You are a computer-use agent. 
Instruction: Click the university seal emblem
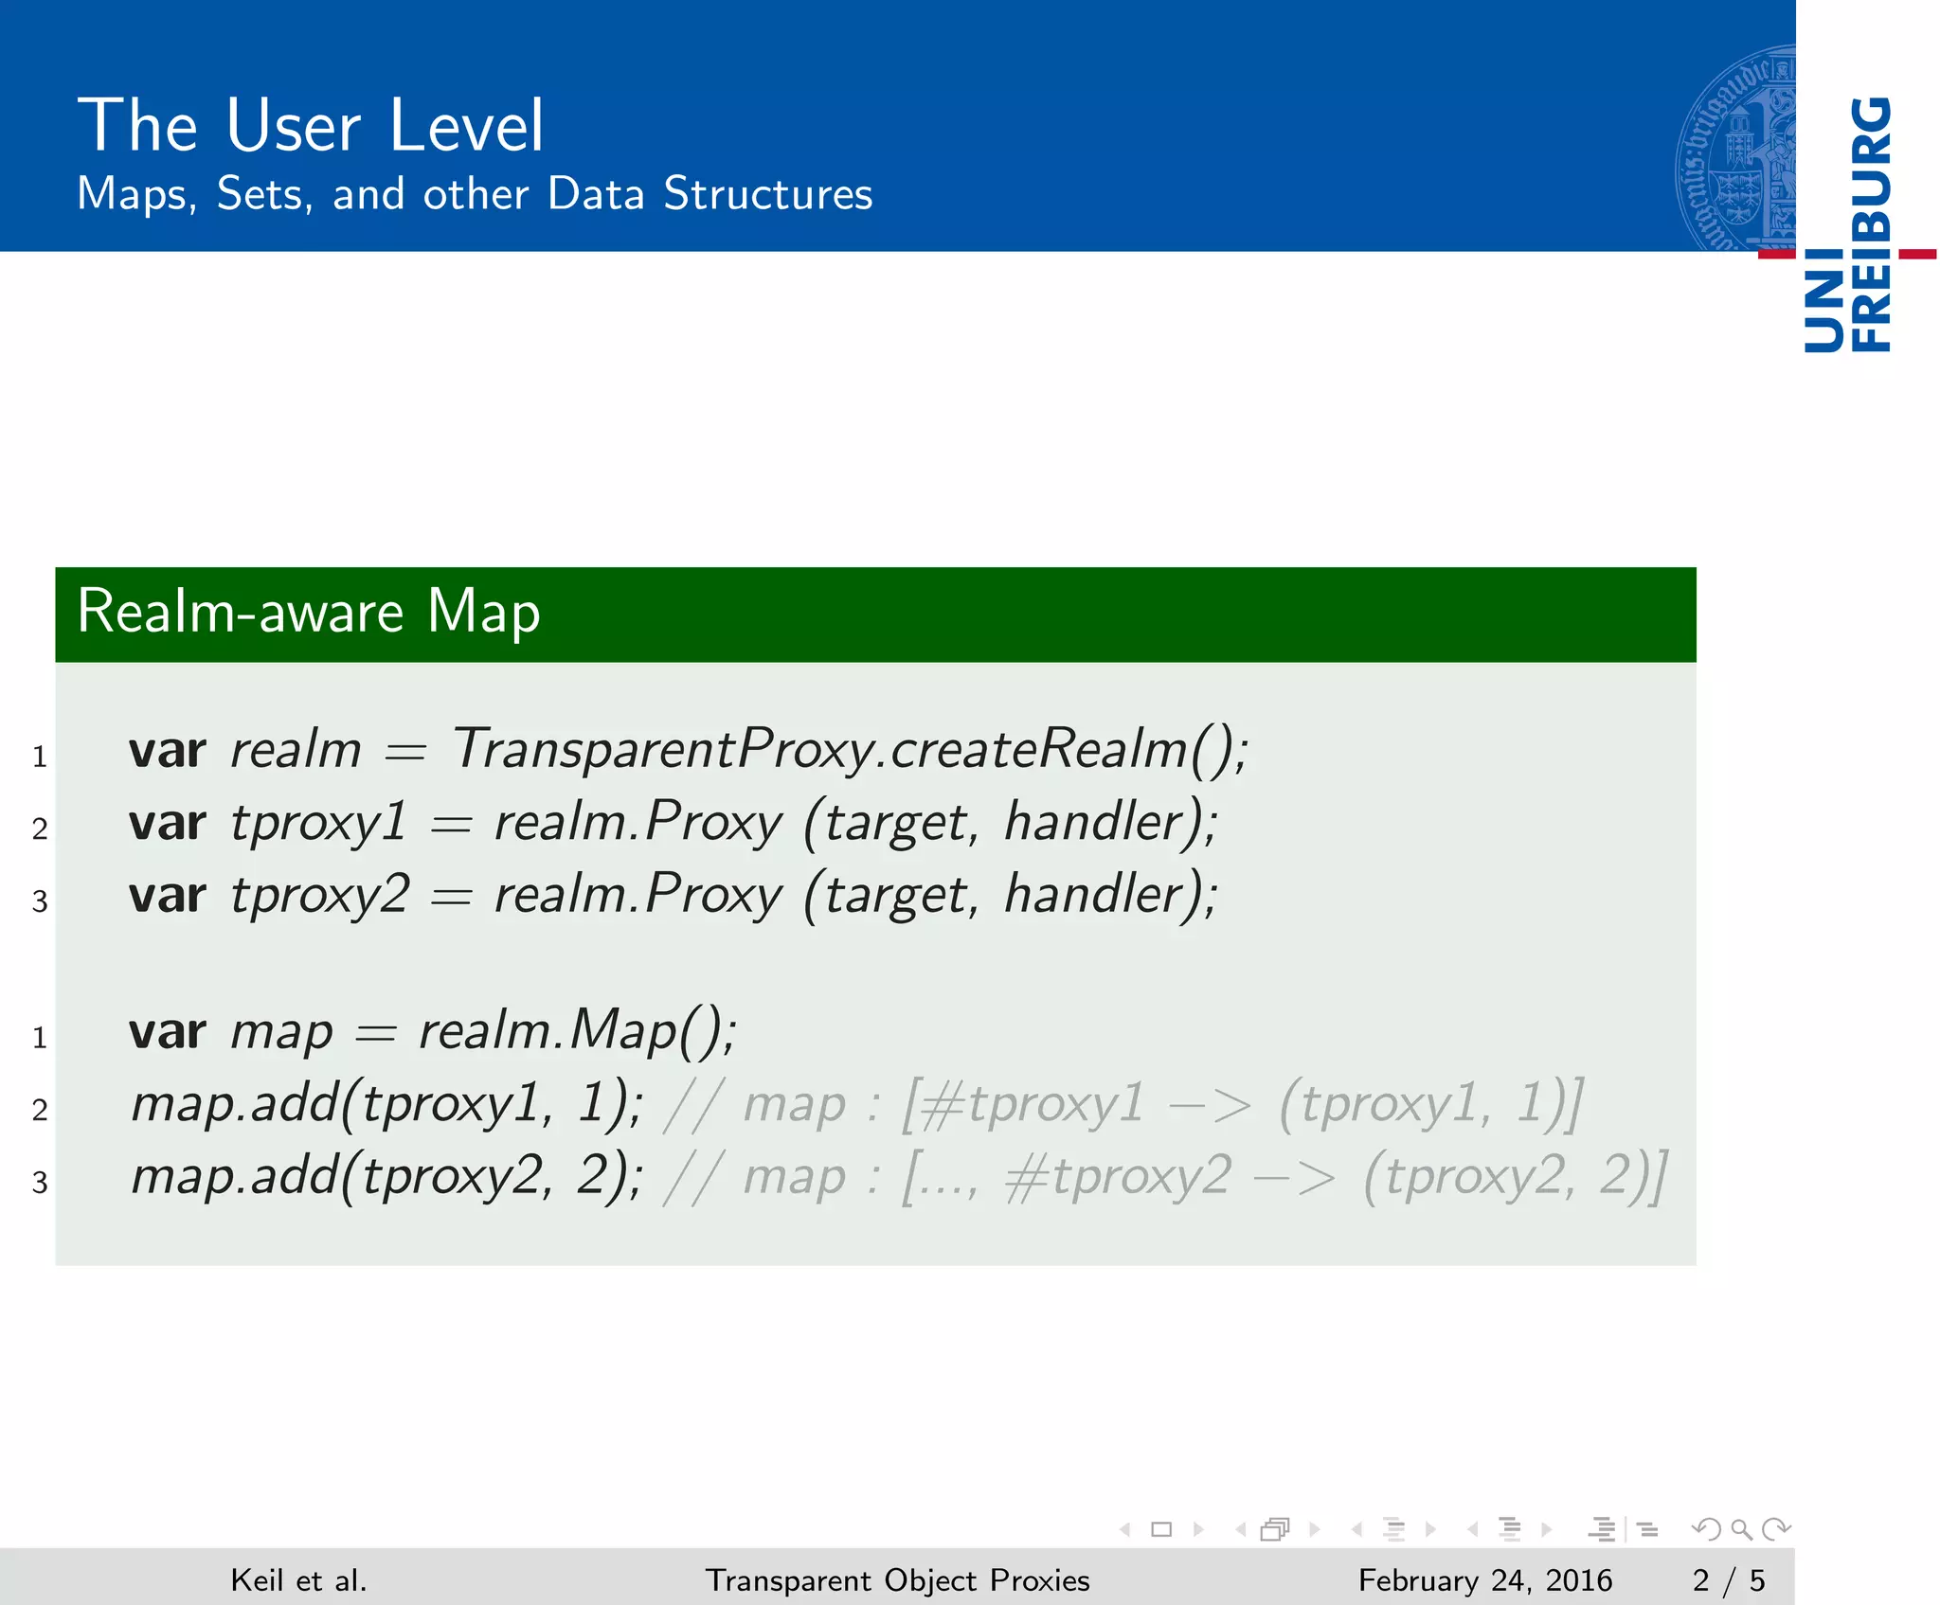click(x=1735, y=148)
